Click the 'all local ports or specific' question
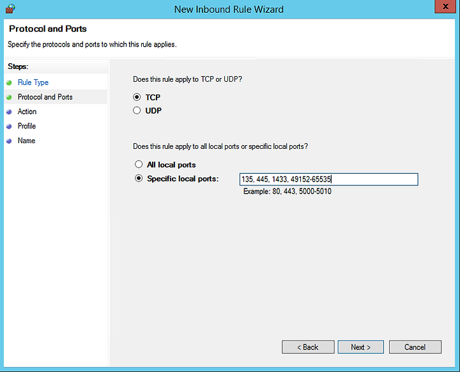Image resolution: width=460 pixels, height=372 pixels. click(220, 146)
